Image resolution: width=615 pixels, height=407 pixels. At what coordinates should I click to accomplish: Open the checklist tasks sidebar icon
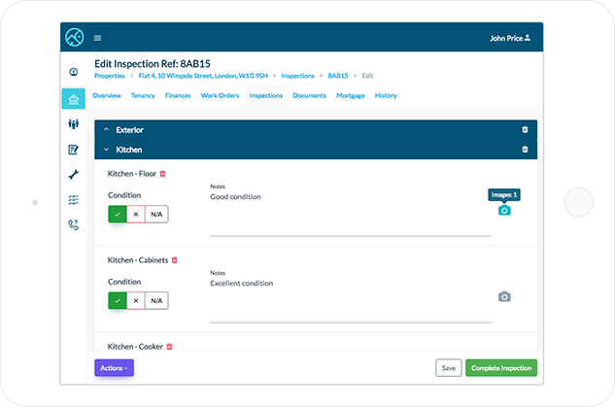[x=73, y=200]
